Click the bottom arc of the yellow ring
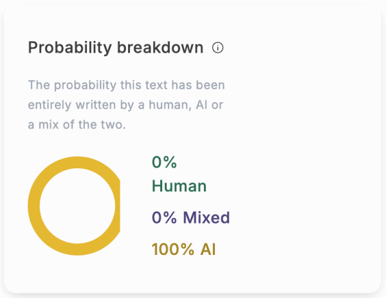The width and height of the screenshot is (386, 298). click(77, 249)
